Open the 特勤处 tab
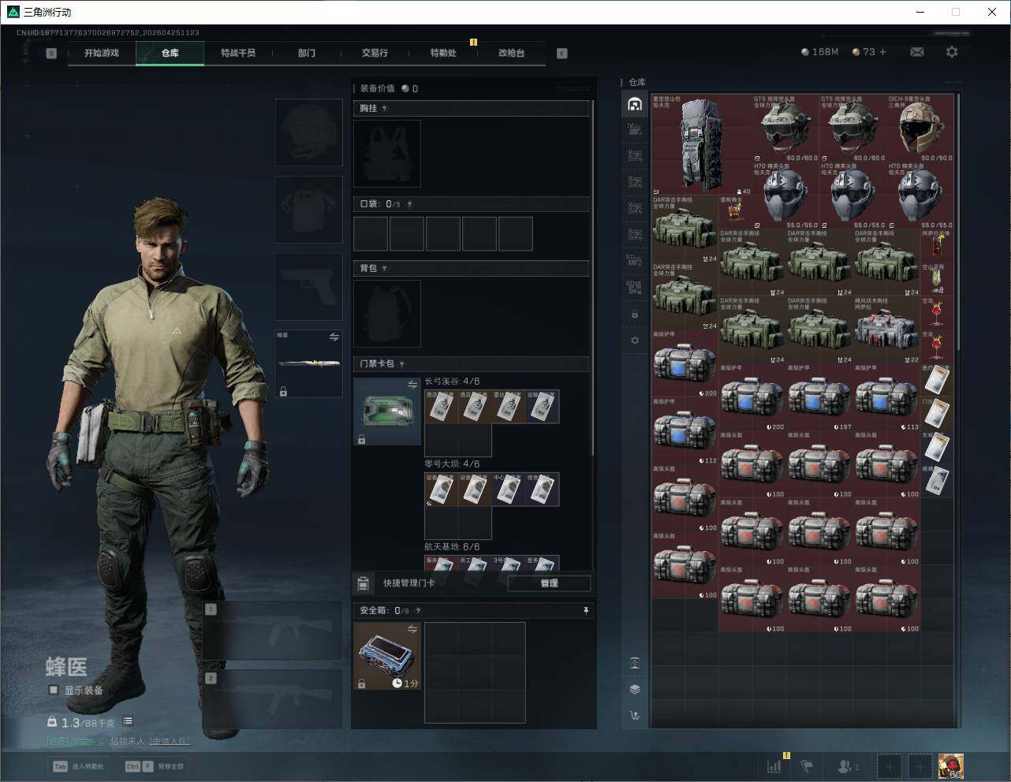Image resolution: width=1011 pixels, height=782 pixels. [x=443, y=53]
